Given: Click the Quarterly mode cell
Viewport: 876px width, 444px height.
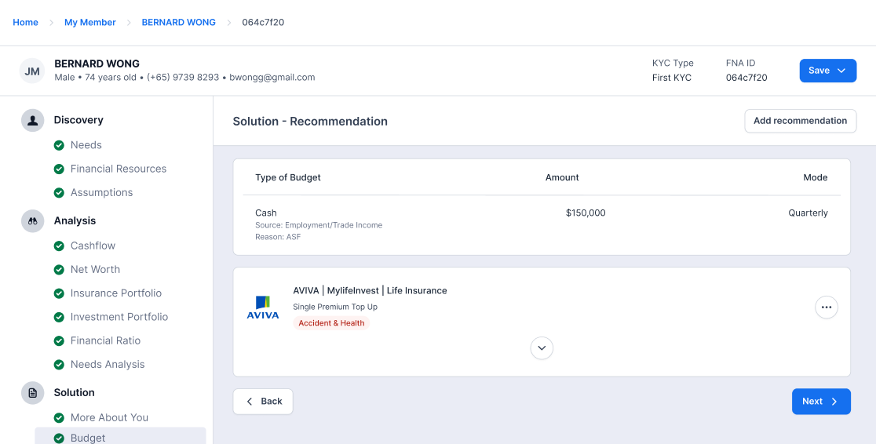Looking at the screenshot, I should [808, 213].
